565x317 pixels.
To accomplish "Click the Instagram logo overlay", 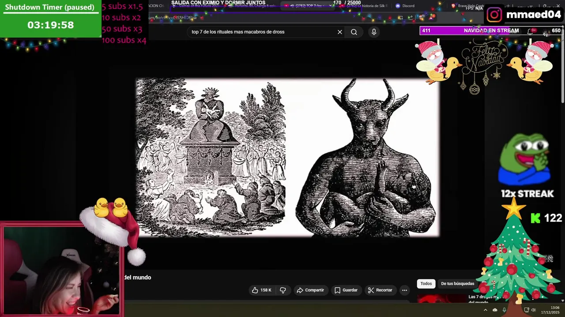I will (x=494, y=15).
